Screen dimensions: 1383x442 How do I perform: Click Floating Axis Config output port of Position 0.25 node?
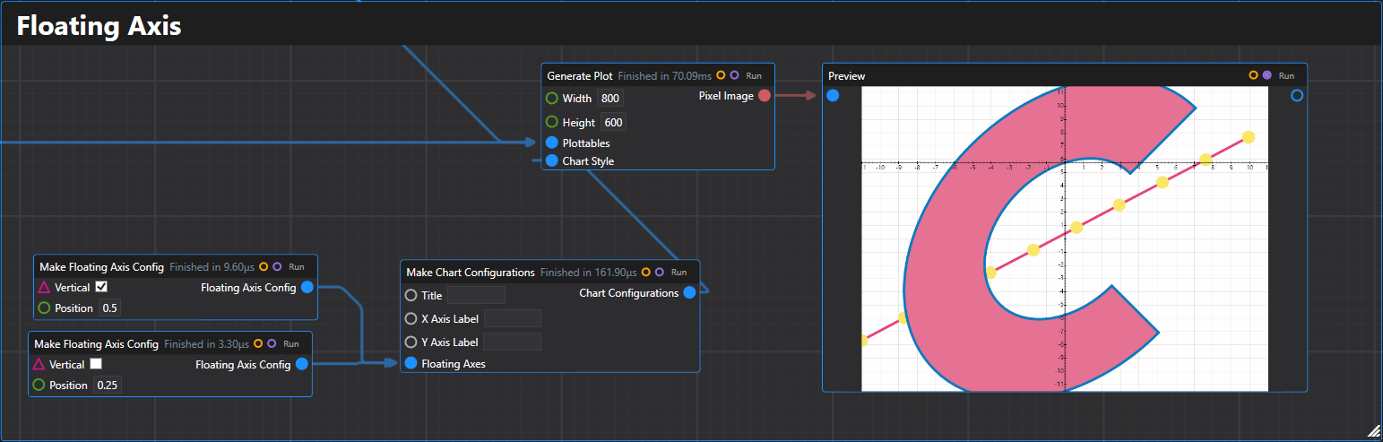coord(301,364)
